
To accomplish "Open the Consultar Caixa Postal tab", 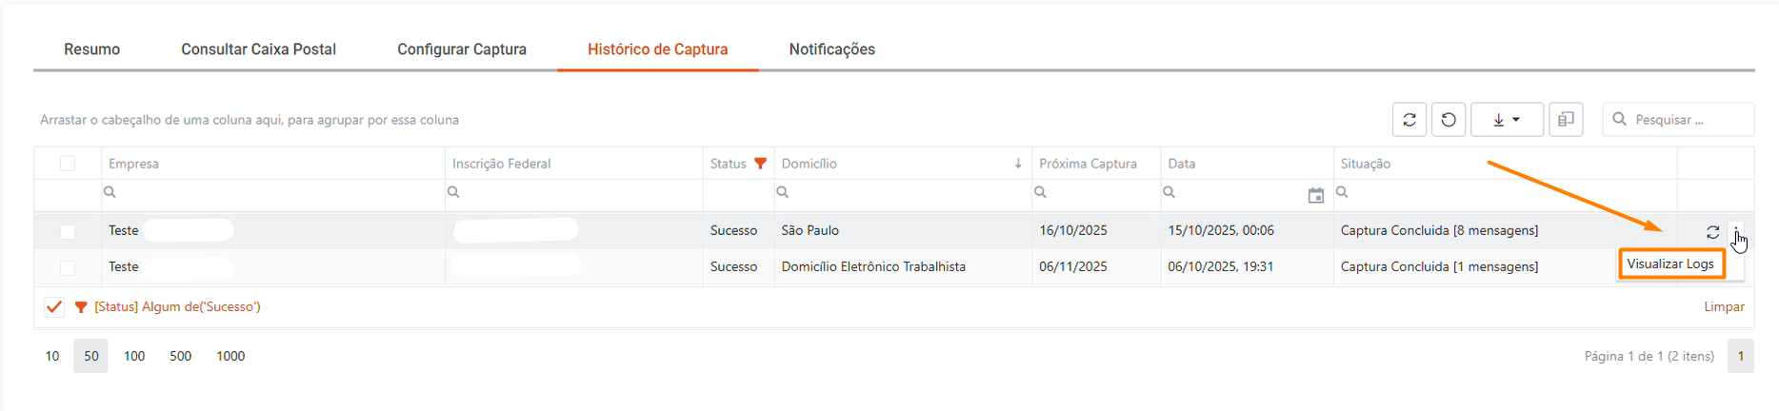I will (258, 49).
